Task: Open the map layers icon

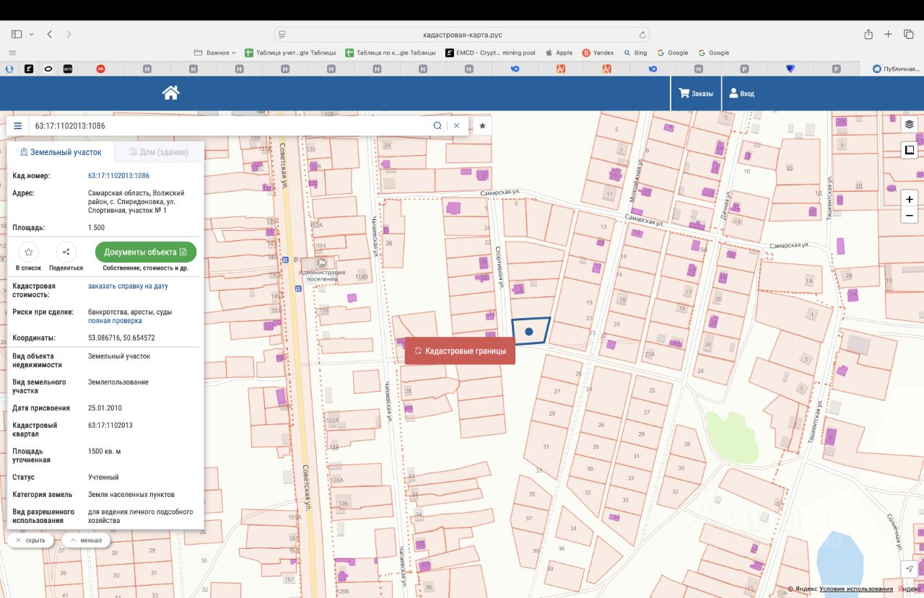Action: (909, 123)
